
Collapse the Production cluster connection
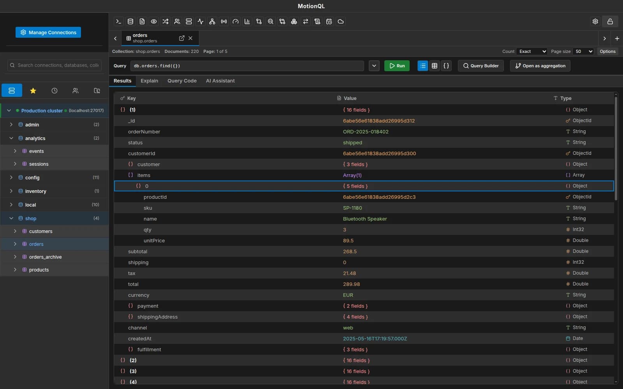tap(9, 110)
